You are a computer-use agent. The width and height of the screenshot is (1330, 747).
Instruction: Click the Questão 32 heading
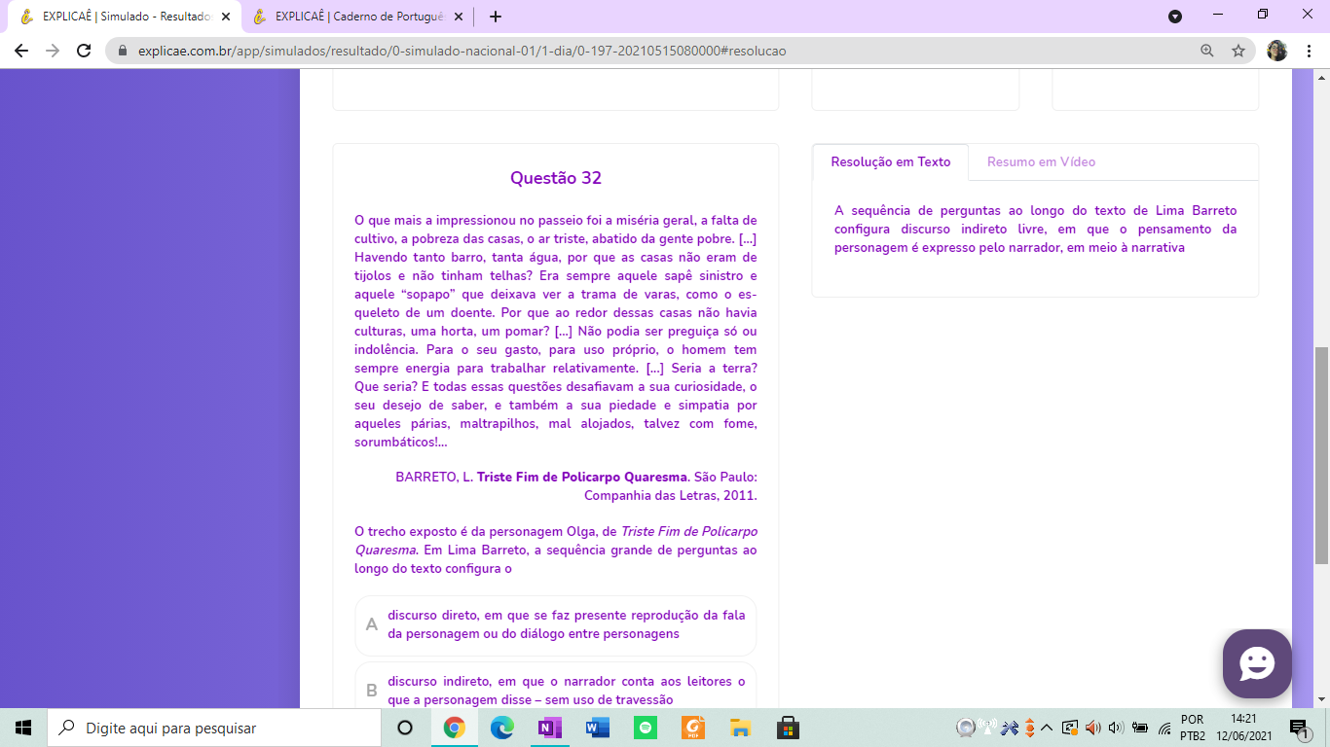(x=556, y=178)
